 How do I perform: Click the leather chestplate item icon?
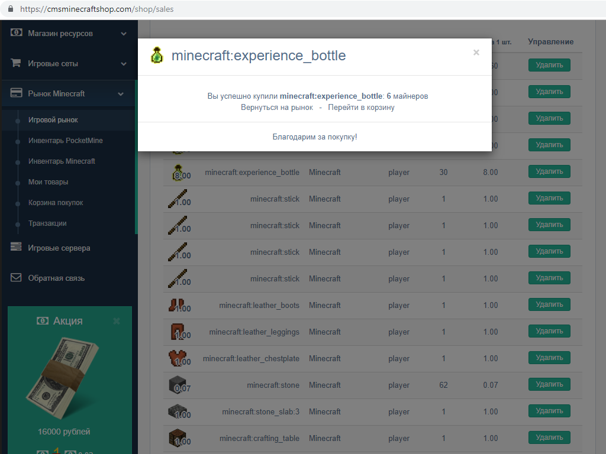177,358
